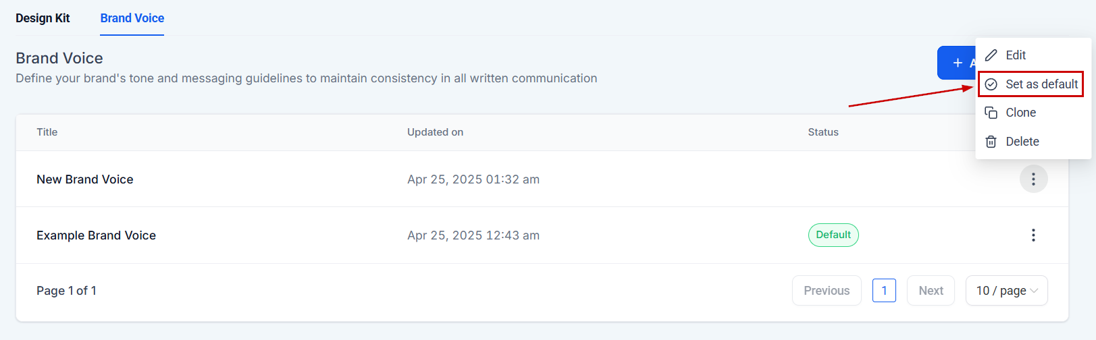Click the Clone copy icon
The image size is (1096, 340).
[x=991, y=113]
